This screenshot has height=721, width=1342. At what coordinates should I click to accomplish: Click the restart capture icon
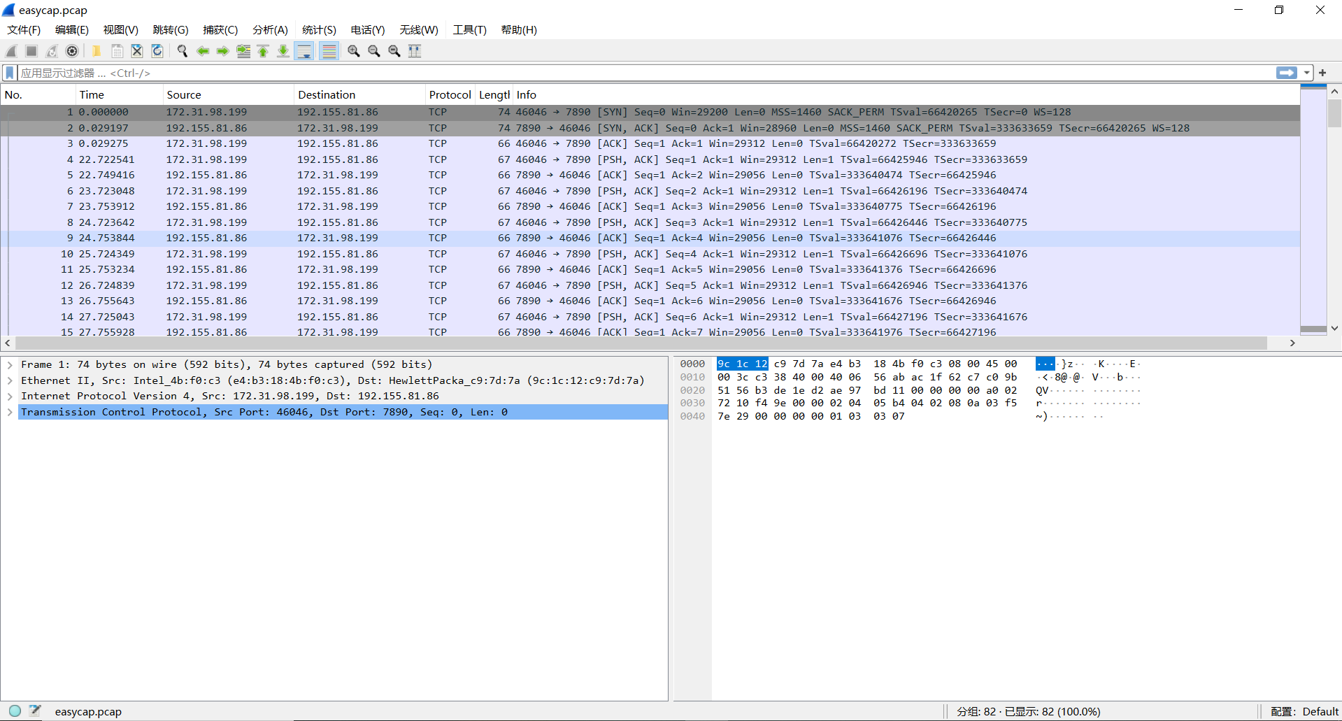coord(52,51)
